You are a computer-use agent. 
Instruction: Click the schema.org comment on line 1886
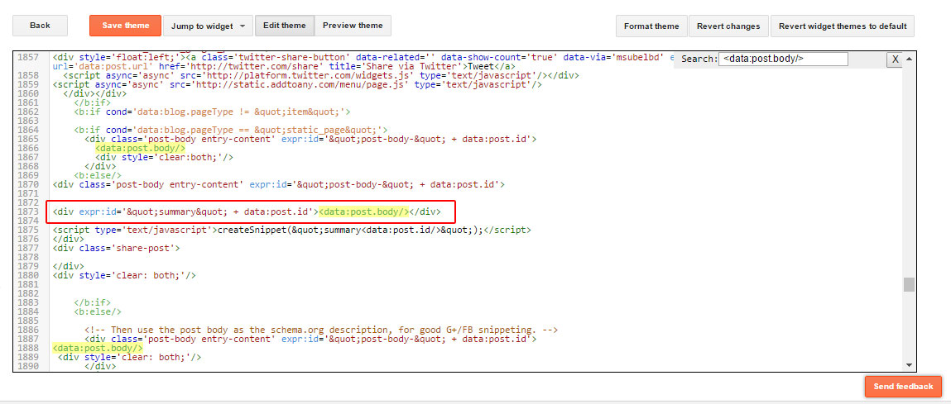click(x=321, y=330)
